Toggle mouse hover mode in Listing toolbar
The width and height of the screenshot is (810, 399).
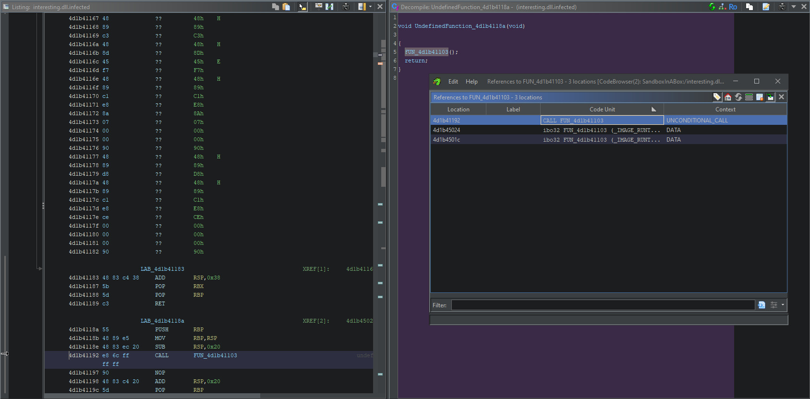click(302, 7)
